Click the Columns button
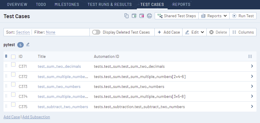This screenshot has width=260, height=123. coord(243,32)
